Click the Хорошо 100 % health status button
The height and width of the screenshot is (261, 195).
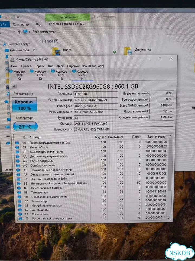(24, 105)
